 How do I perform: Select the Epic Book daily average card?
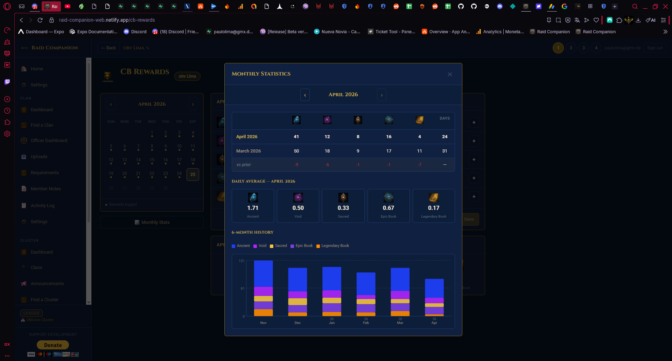[x=388, y=206]
